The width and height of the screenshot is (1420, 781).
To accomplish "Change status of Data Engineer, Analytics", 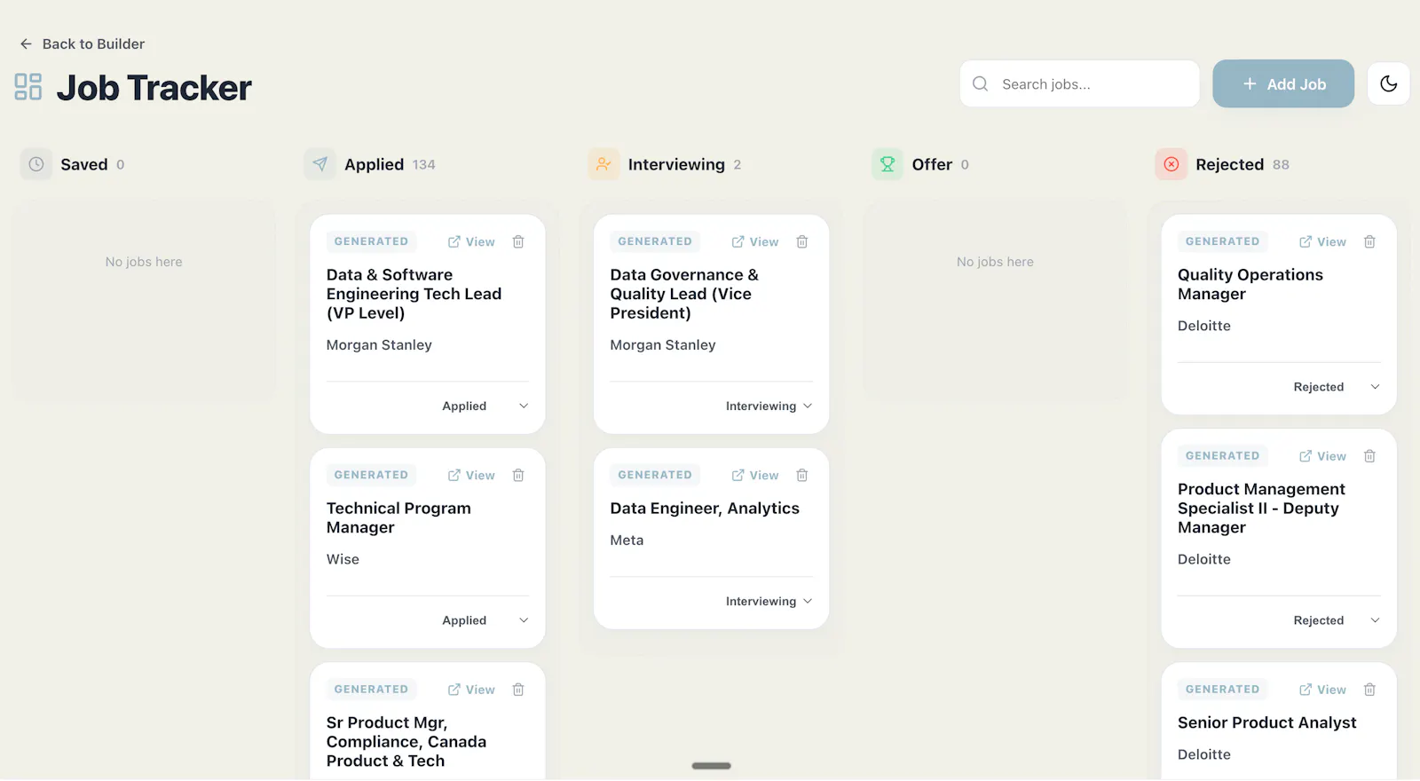I will (769, 602).
